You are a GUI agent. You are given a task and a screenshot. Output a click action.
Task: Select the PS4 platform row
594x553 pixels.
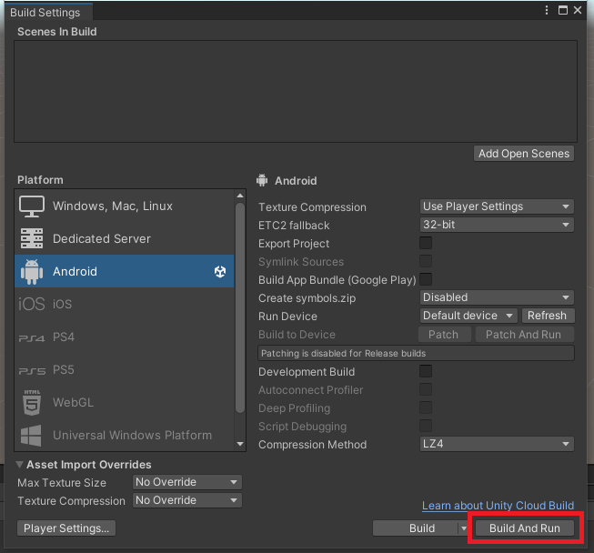click(125, 337)
